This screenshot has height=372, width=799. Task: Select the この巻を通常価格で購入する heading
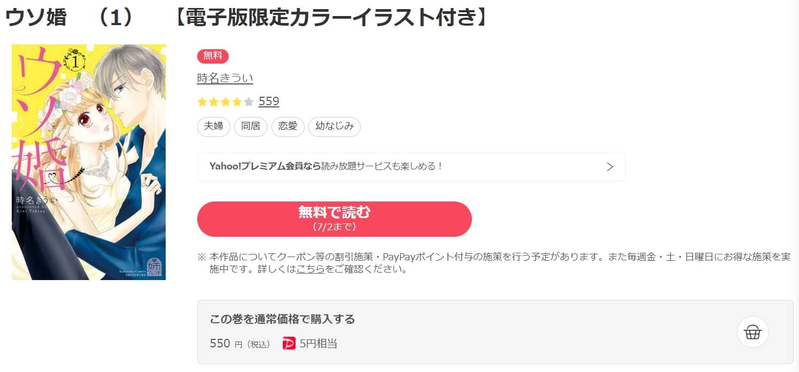(282, 320)
